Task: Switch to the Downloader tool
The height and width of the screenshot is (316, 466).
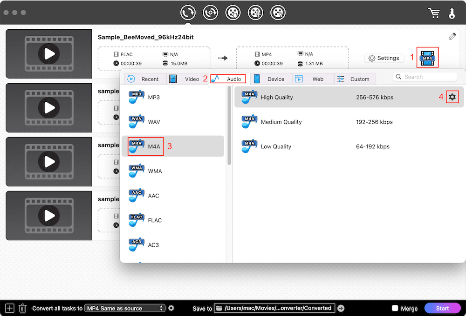Action: [x=233, y=12]
